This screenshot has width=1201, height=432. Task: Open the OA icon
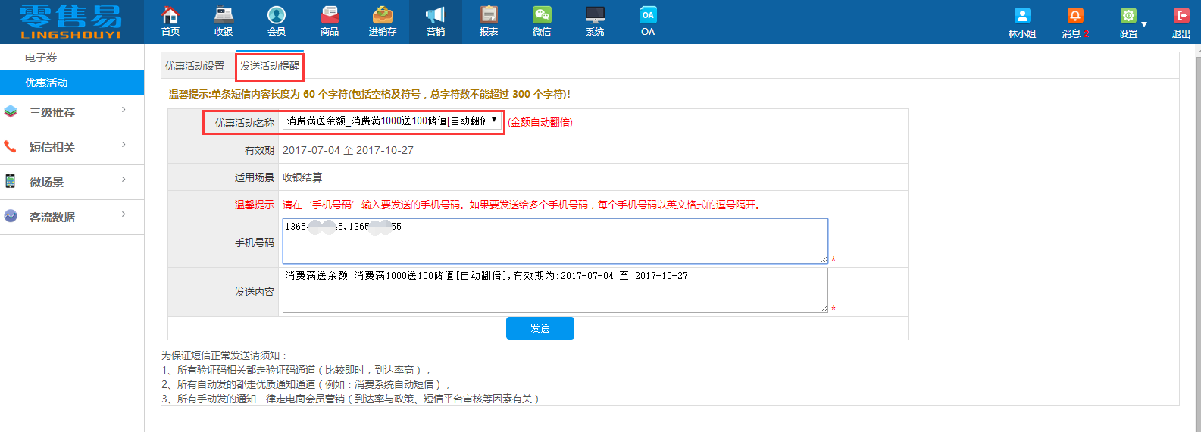[x=648, y=15]
